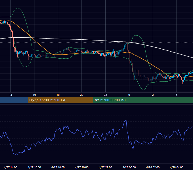Viewport: 193px width, 170px height.
Task: Click the 4/28 00:00 date label
Action: click(x=129, y=167)
